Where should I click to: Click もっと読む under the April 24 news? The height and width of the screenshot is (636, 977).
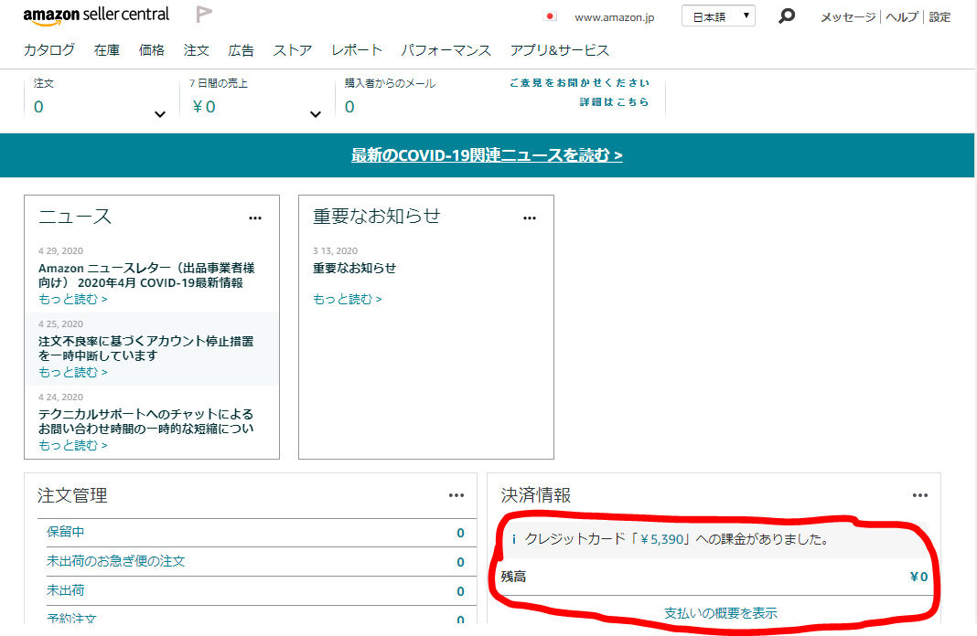(72, 446)
